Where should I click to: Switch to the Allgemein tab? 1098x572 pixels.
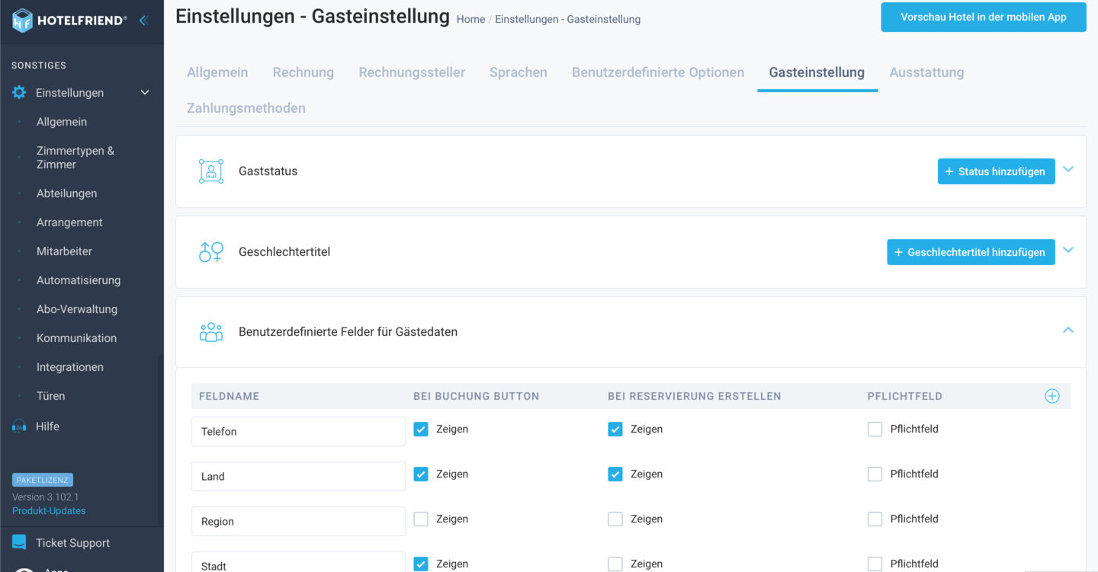(217, 72)
